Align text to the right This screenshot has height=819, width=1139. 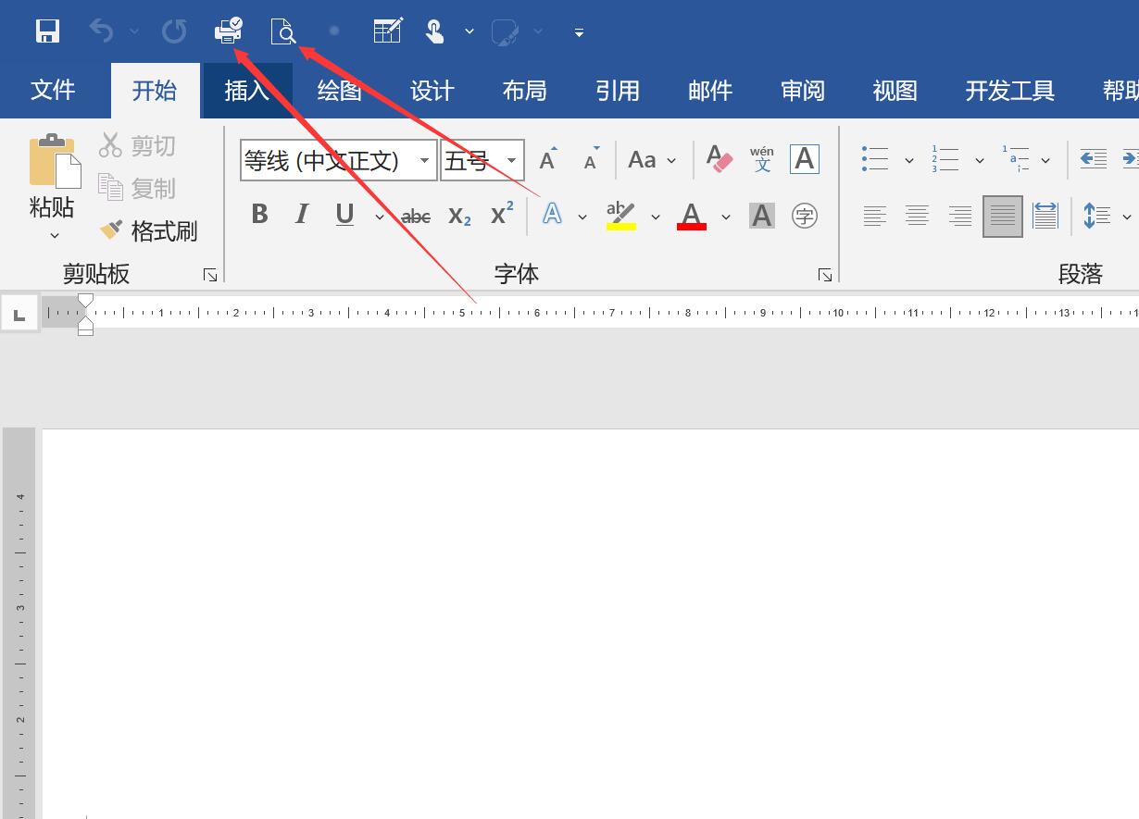click(960, 216)
